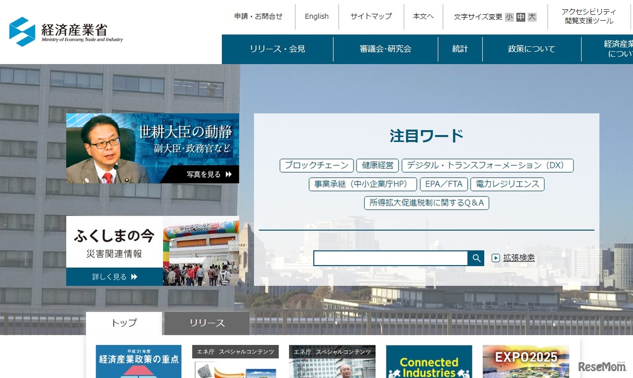
Task: Open the EXPO2025 banner thumbnail
Action: pos(525,361)
